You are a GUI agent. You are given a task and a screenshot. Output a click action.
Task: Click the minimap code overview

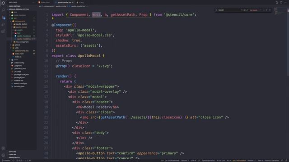(280, 11)
